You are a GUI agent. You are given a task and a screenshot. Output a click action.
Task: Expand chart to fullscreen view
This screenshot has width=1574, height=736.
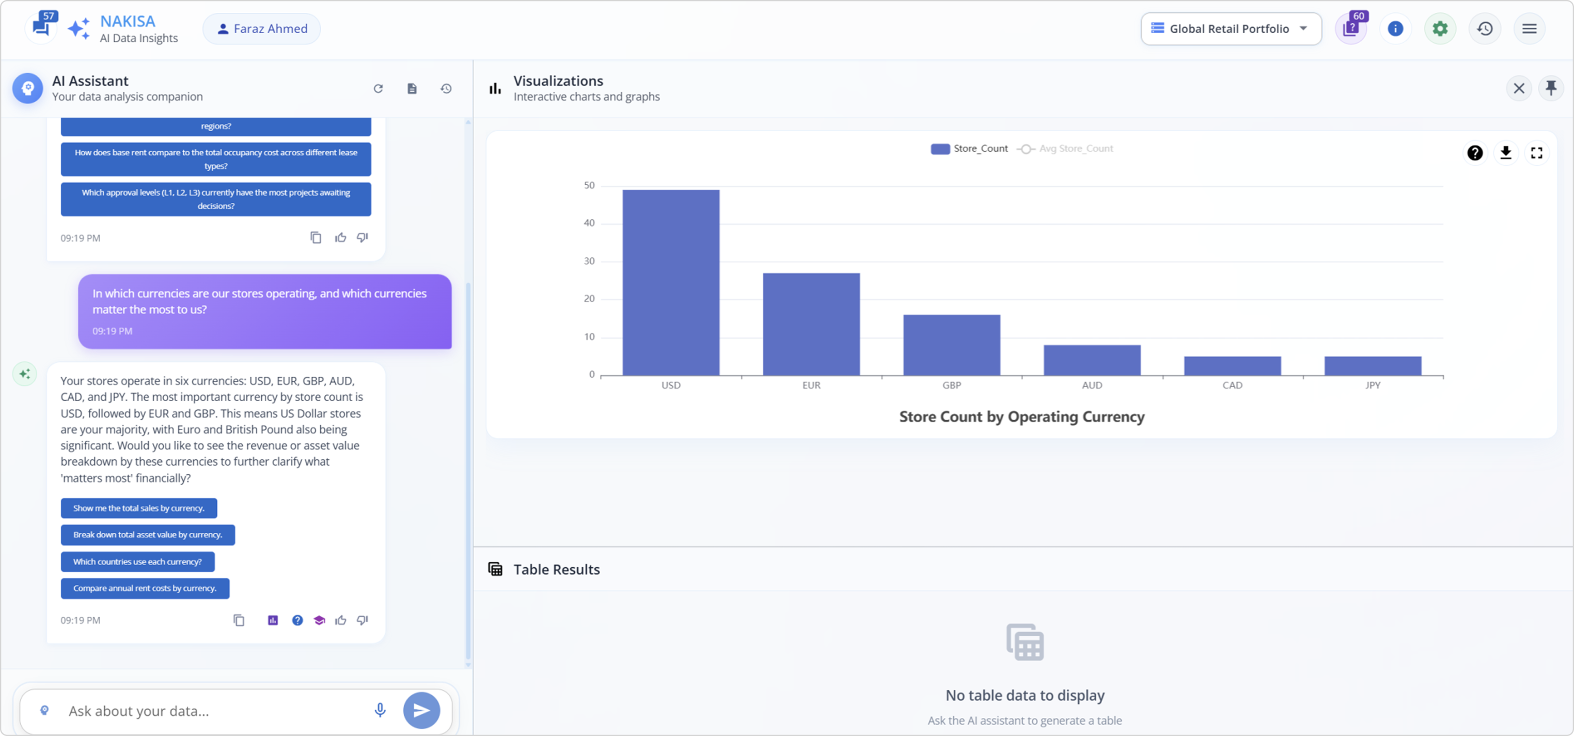coord(1536,153)
